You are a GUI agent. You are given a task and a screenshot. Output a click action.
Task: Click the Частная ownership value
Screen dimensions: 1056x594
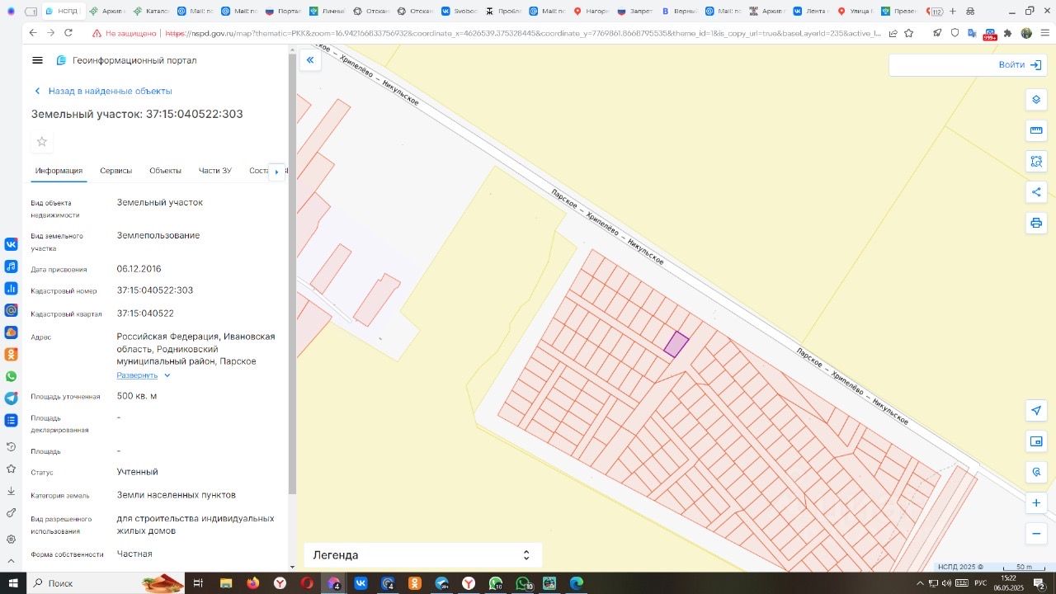click(x=134, y=554)
